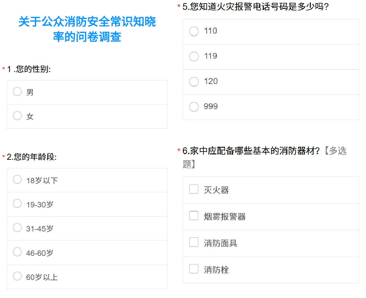Pick the 31-45岁 age range

coord(17,228)
